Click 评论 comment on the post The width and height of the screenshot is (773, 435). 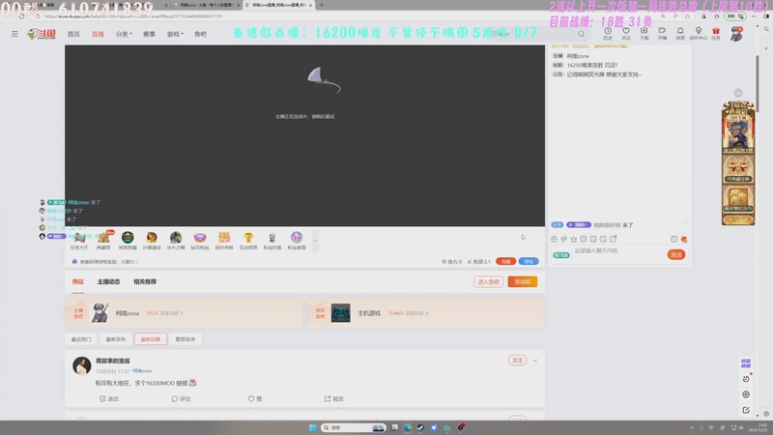click(181, 398)
